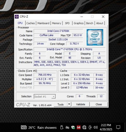
Task: Click the empty Rated FSB field
Action: click(45, 88)
